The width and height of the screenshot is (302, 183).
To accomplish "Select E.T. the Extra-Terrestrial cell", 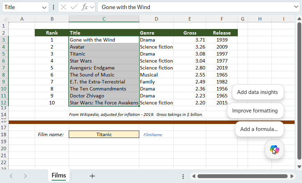I will 104,82.
